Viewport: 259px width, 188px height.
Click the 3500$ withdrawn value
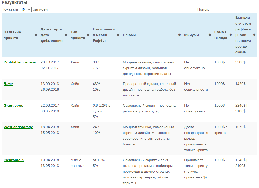click(x=240, y=62)
